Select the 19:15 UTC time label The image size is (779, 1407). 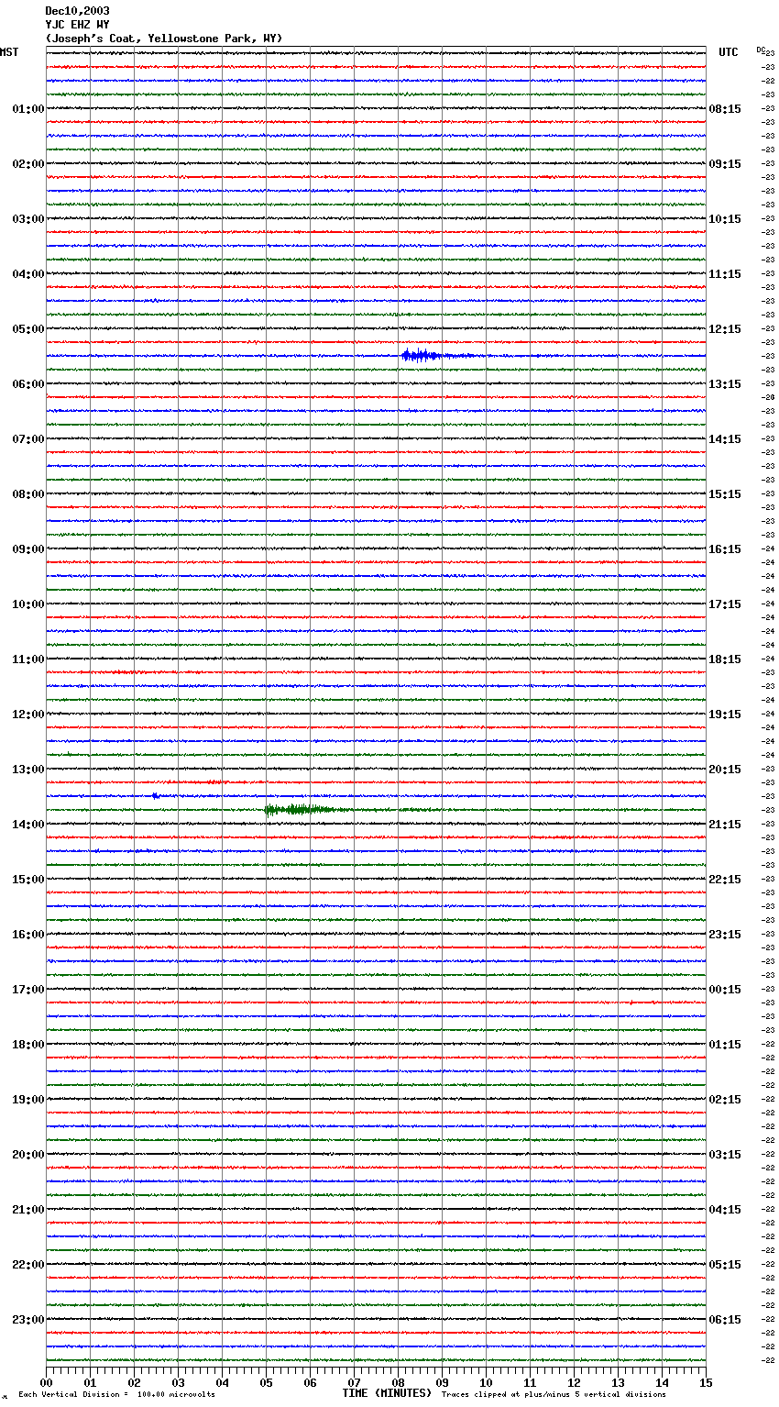click(725, 715)
